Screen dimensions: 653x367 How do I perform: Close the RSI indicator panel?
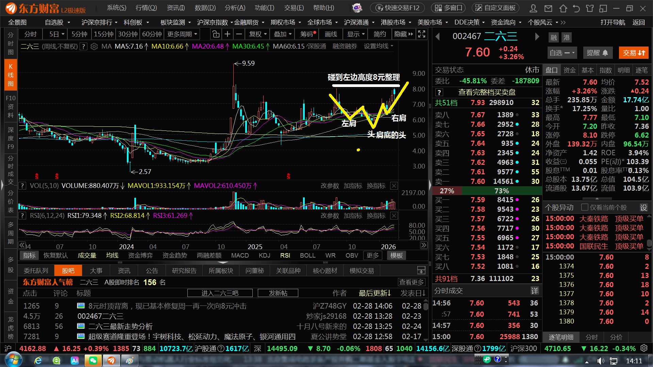point(394,216)
